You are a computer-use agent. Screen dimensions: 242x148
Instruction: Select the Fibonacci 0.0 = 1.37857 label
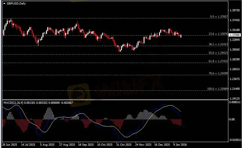(219, 17)
